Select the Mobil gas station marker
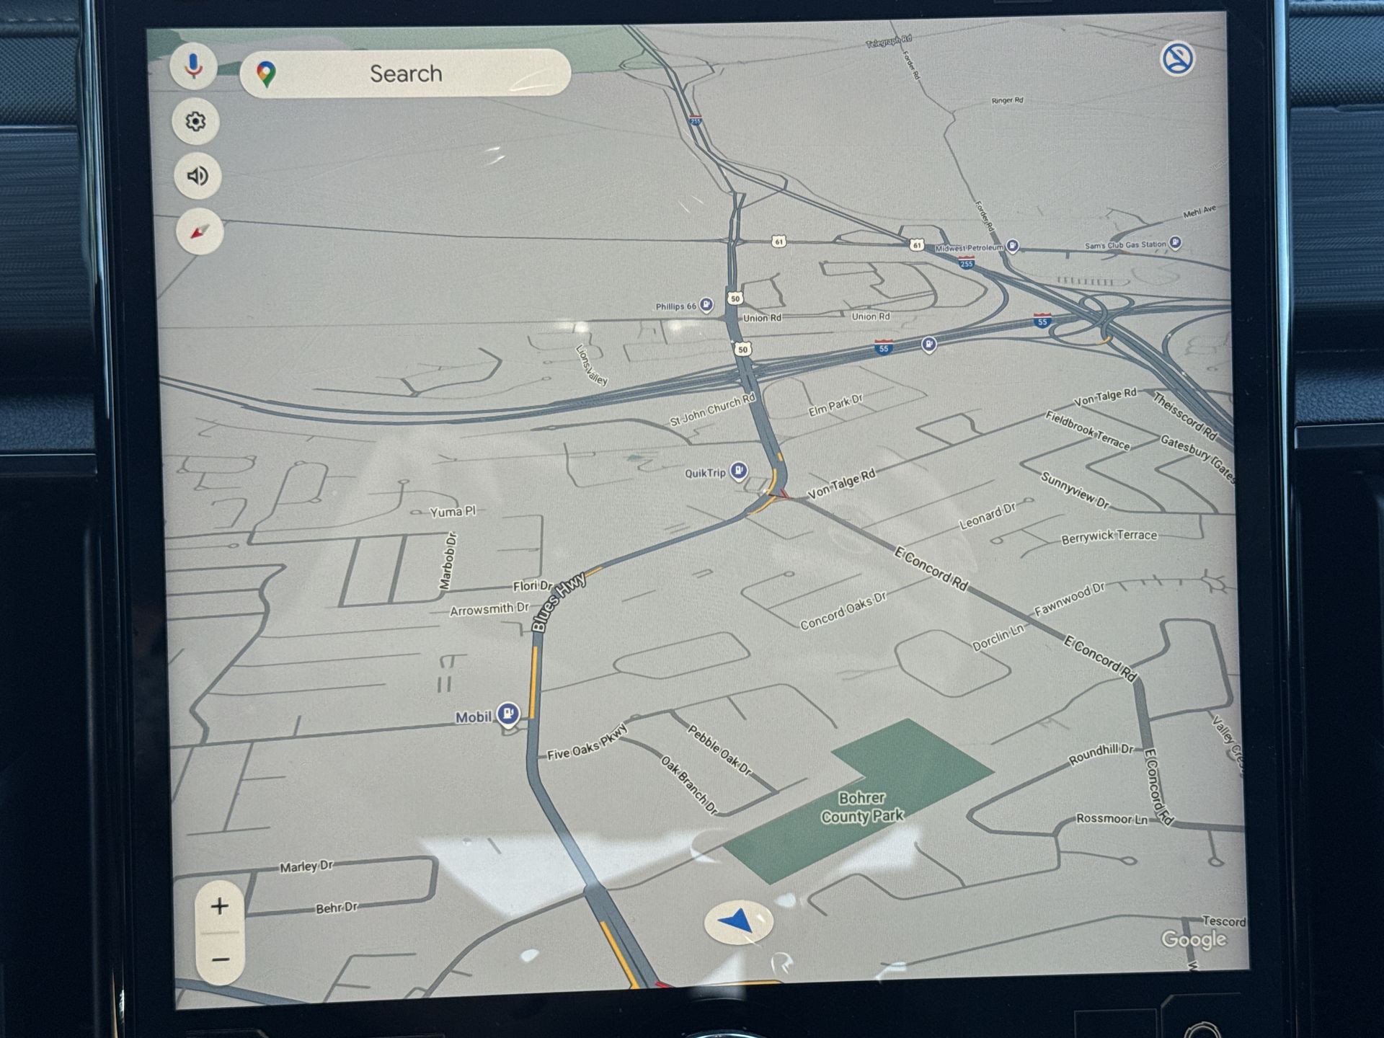The image size is (1384, 1038). (x=509, y=714)
